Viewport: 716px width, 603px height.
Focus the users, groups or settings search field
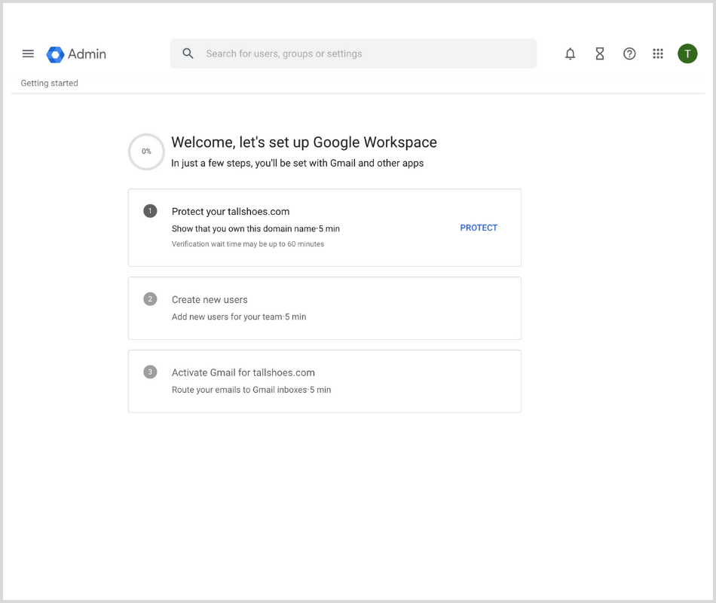[x=353, y=54]
